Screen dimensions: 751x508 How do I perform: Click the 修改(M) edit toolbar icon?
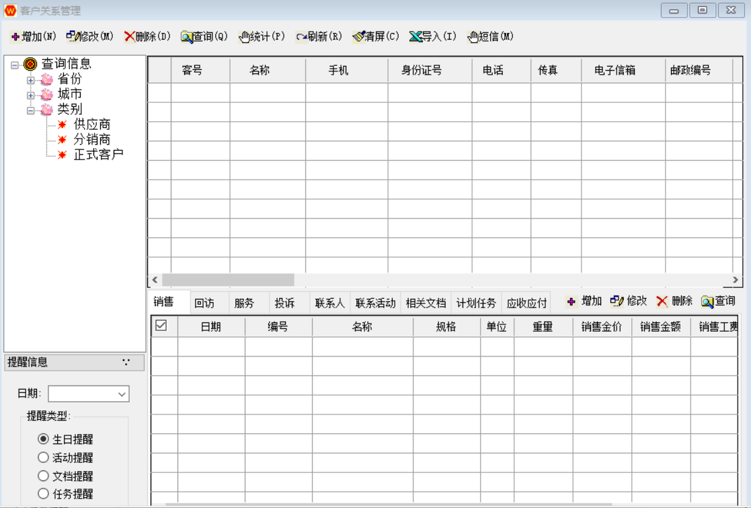click(x=72, y=36)
